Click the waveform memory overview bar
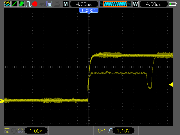This screenshot has height=135, width=180. click(115, 4)
